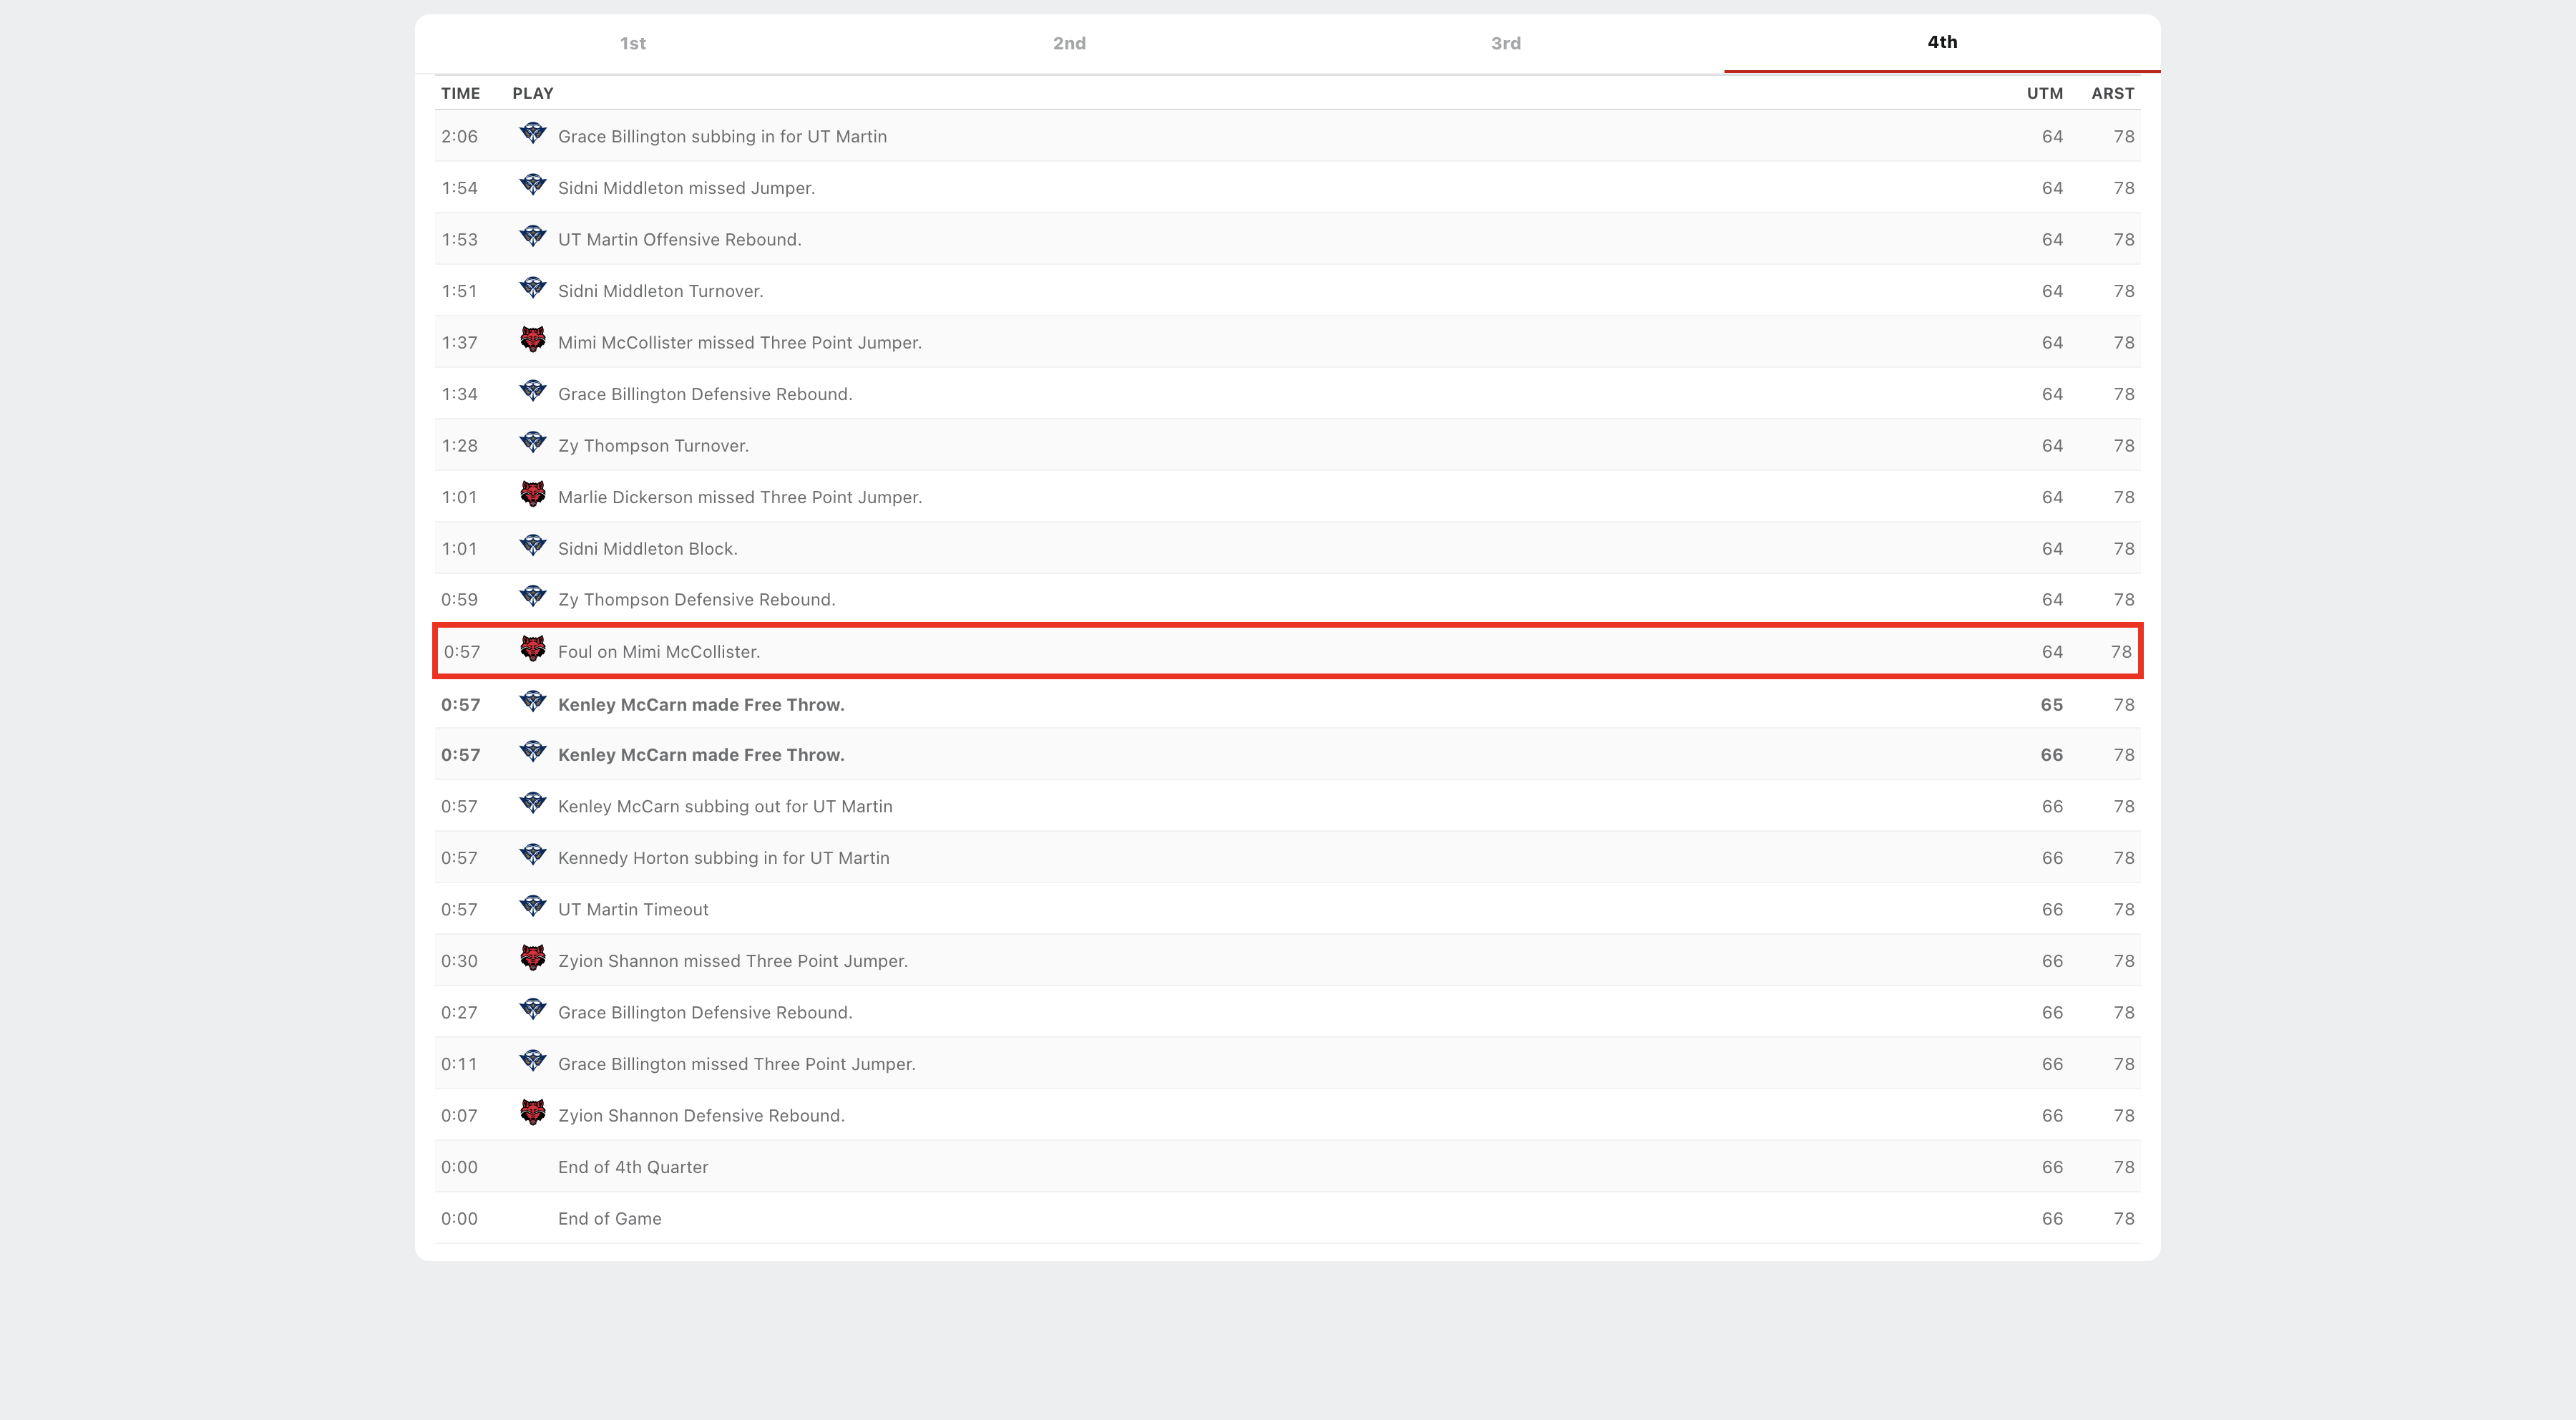Click the Kennedy Horton subbing in play text
This screenshot has height=1420, width=2576.
click(x=723, y=858)
